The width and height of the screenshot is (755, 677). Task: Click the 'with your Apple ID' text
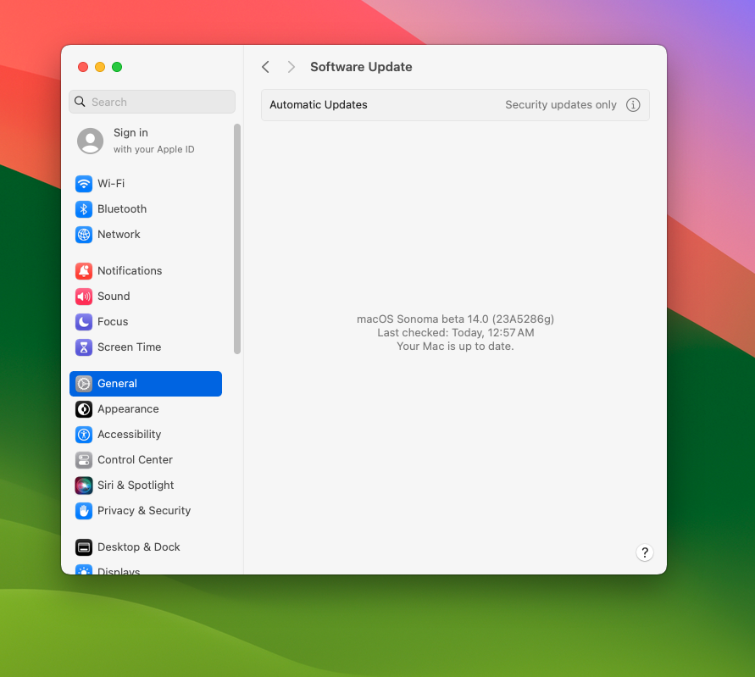pyautogui.click(x=154, y=149)
